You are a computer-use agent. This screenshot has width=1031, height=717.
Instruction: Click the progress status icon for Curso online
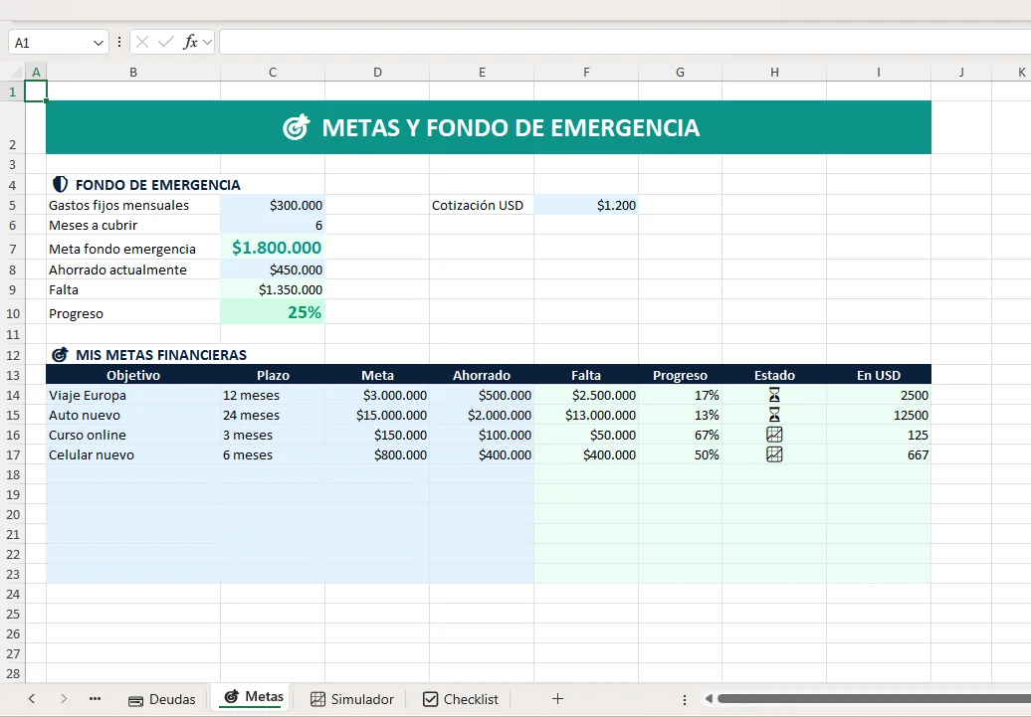coord(774,435)
